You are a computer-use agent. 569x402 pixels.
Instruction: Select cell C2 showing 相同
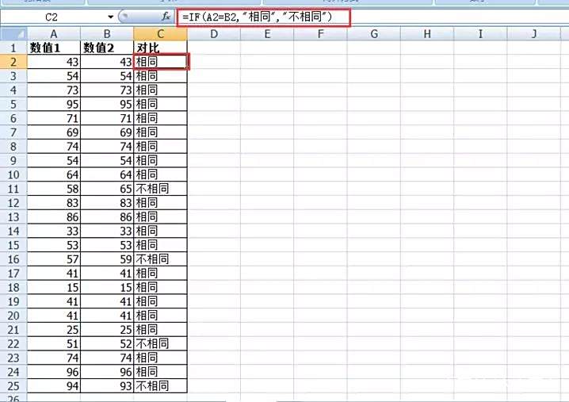[160, 62]
